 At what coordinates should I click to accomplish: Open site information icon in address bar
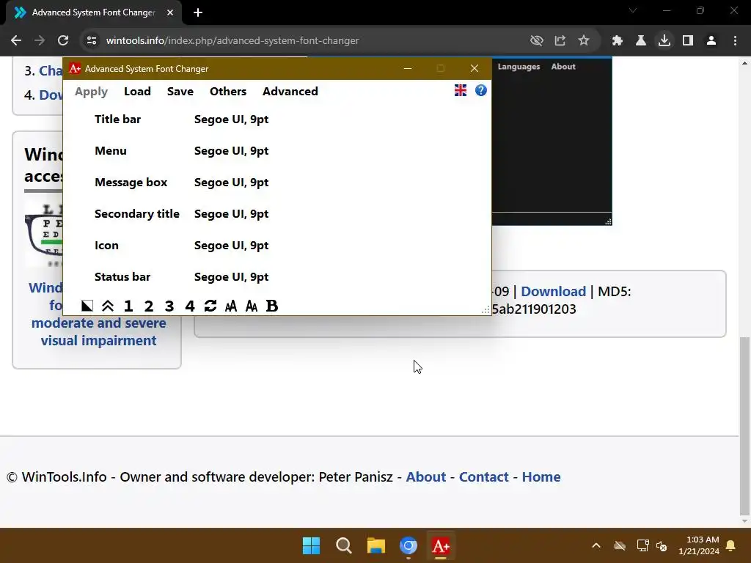tap(91, 41)
